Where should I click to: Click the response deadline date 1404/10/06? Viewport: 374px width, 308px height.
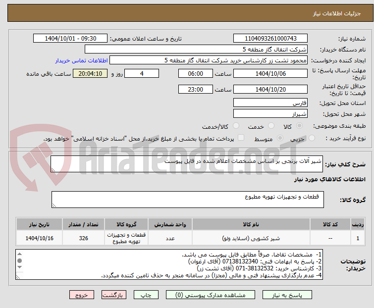pyautogui.click(x=270, y=73)
